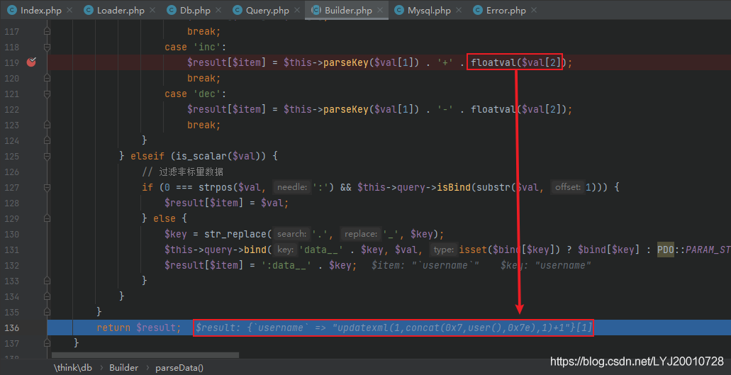Click the $item inline debug value on line 132

425,266
